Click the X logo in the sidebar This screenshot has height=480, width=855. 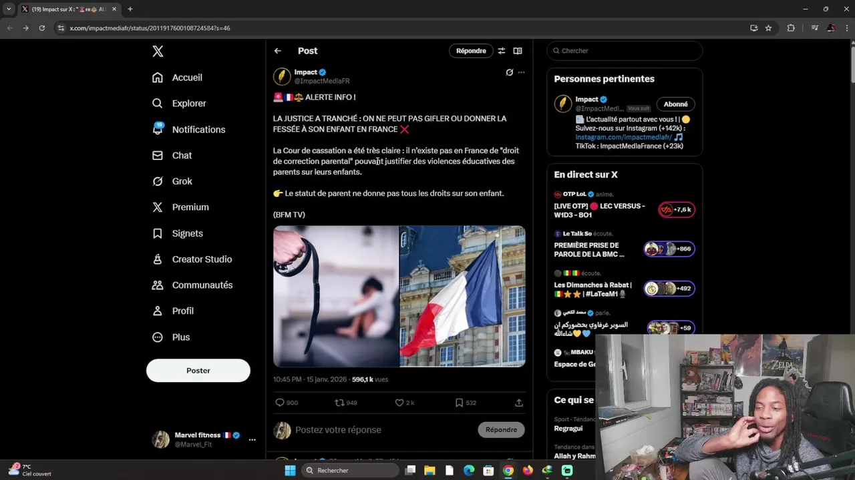[158, 51]
